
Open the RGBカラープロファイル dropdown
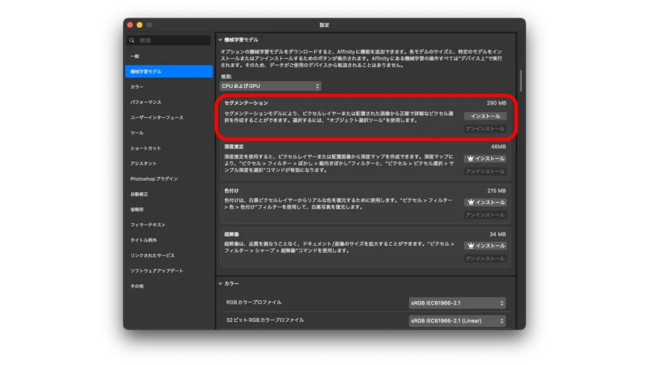[x=458, y=303]
